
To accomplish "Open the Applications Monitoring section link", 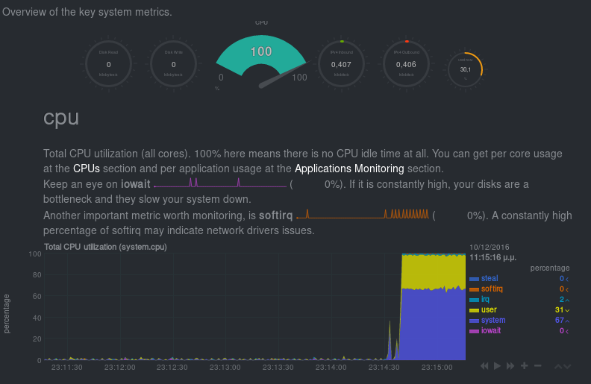I will tap(349, 169).
